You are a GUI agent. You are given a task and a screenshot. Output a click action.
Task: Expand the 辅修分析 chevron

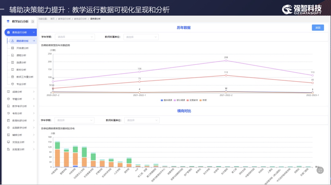pyautogui.click(x=34, y=135)
